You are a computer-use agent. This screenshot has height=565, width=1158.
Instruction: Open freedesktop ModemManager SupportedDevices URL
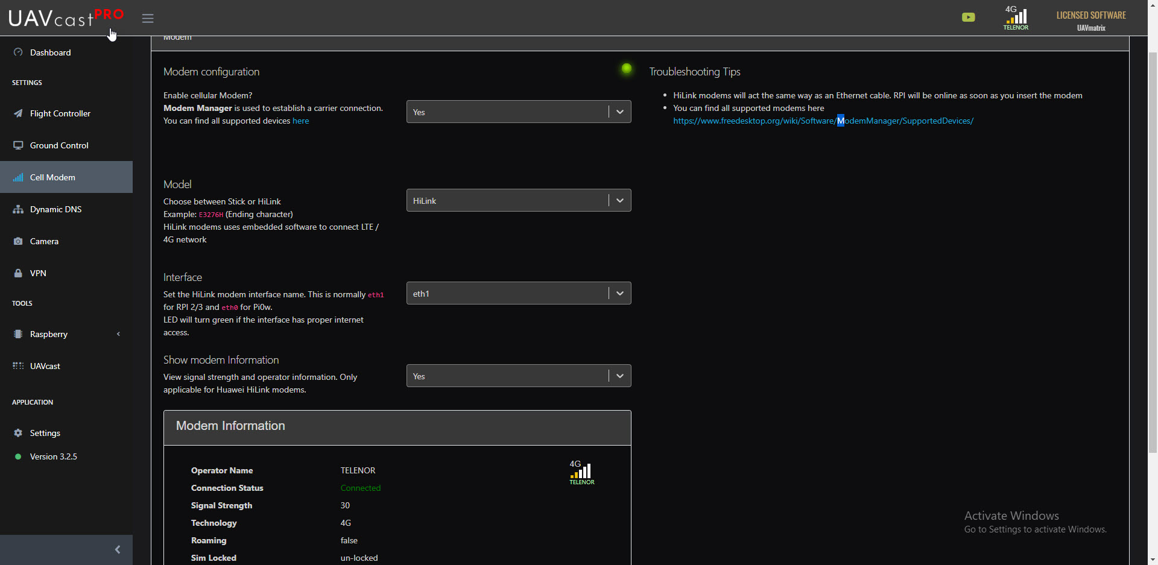click(823, 121)
